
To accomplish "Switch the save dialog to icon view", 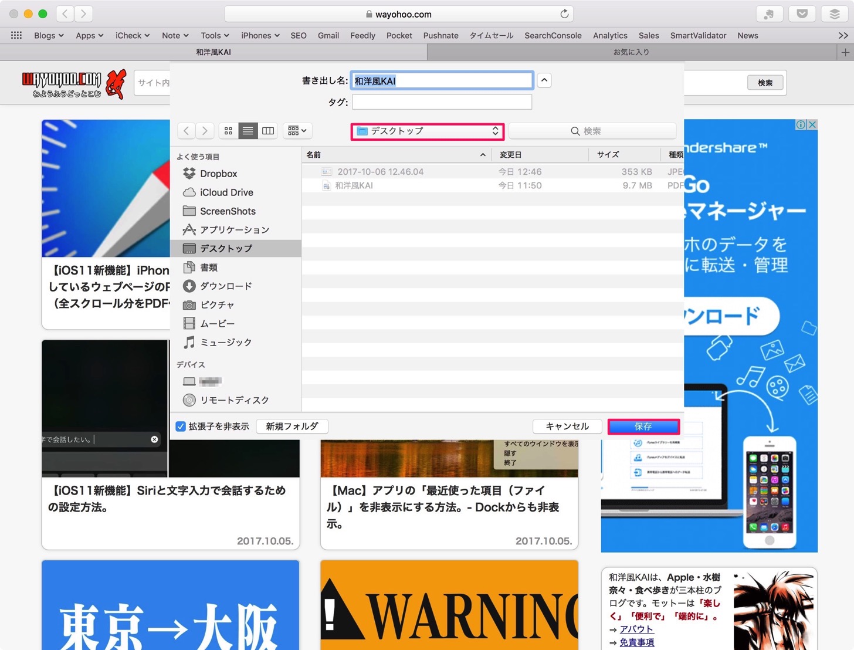I will click(228, 131).
